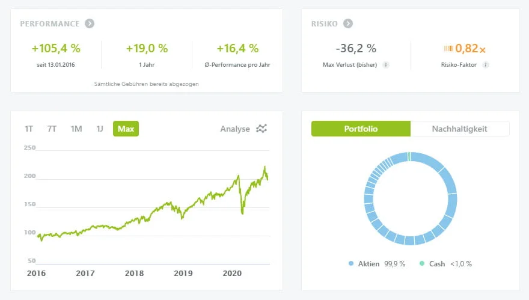529x300 pixels.
Task: Click the blue Aktien legend dot
Action: 351,263
